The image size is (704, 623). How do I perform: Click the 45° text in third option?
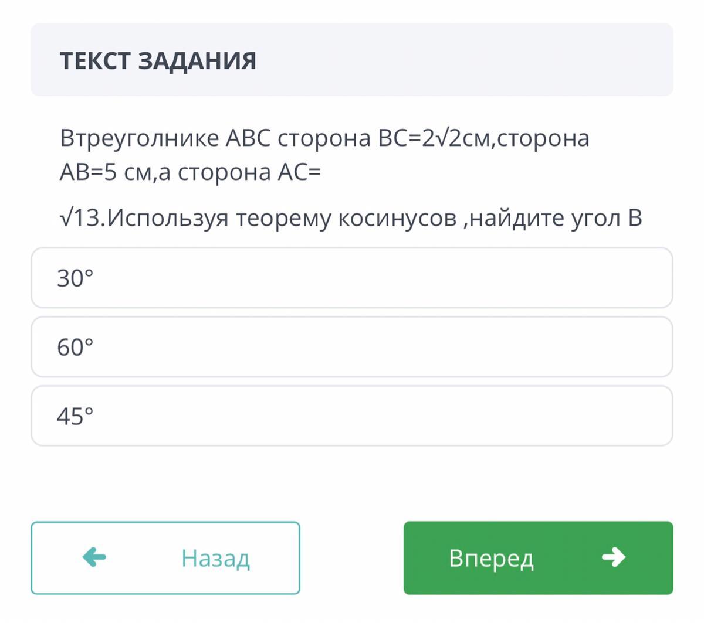click(75, 416)
